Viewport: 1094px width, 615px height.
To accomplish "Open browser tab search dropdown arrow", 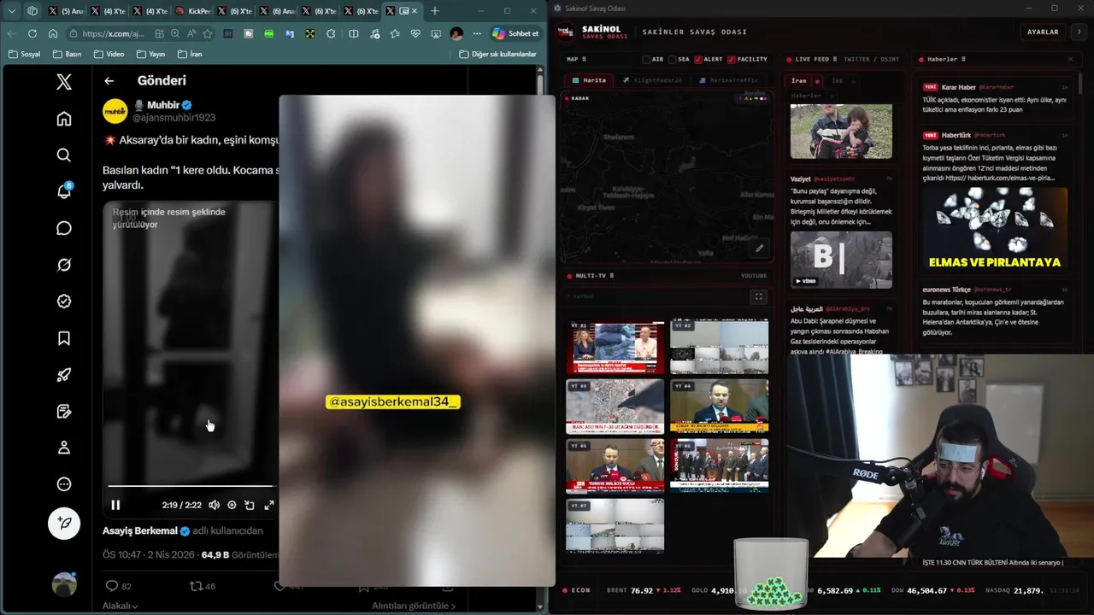I will tap(12, 11).
